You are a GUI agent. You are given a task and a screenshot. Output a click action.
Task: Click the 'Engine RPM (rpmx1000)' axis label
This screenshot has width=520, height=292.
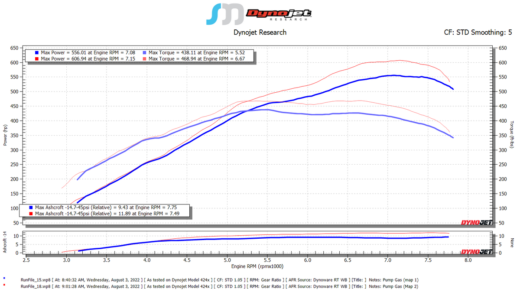(258, 266)
